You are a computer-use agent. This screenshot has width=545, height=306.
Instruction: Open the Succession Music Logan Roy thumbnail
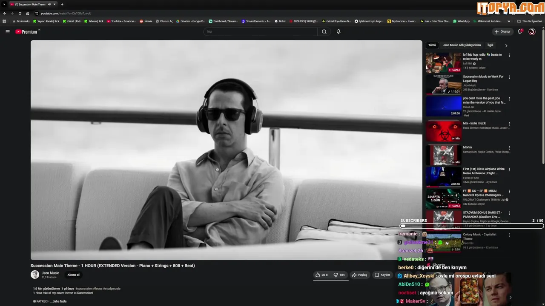click(x=443, y=85)
